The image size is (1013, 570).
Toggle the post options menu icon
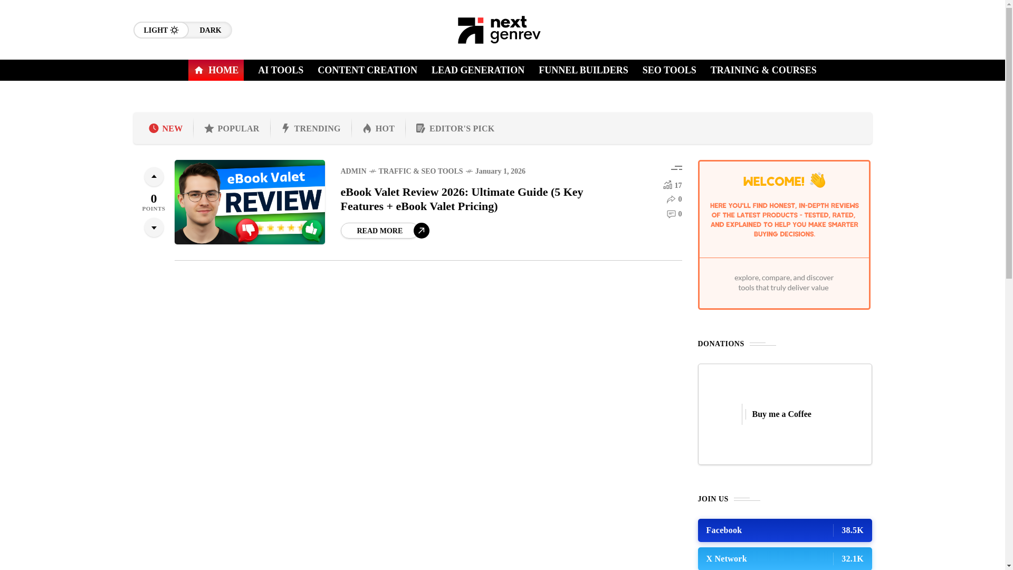(x=676, y=168)
